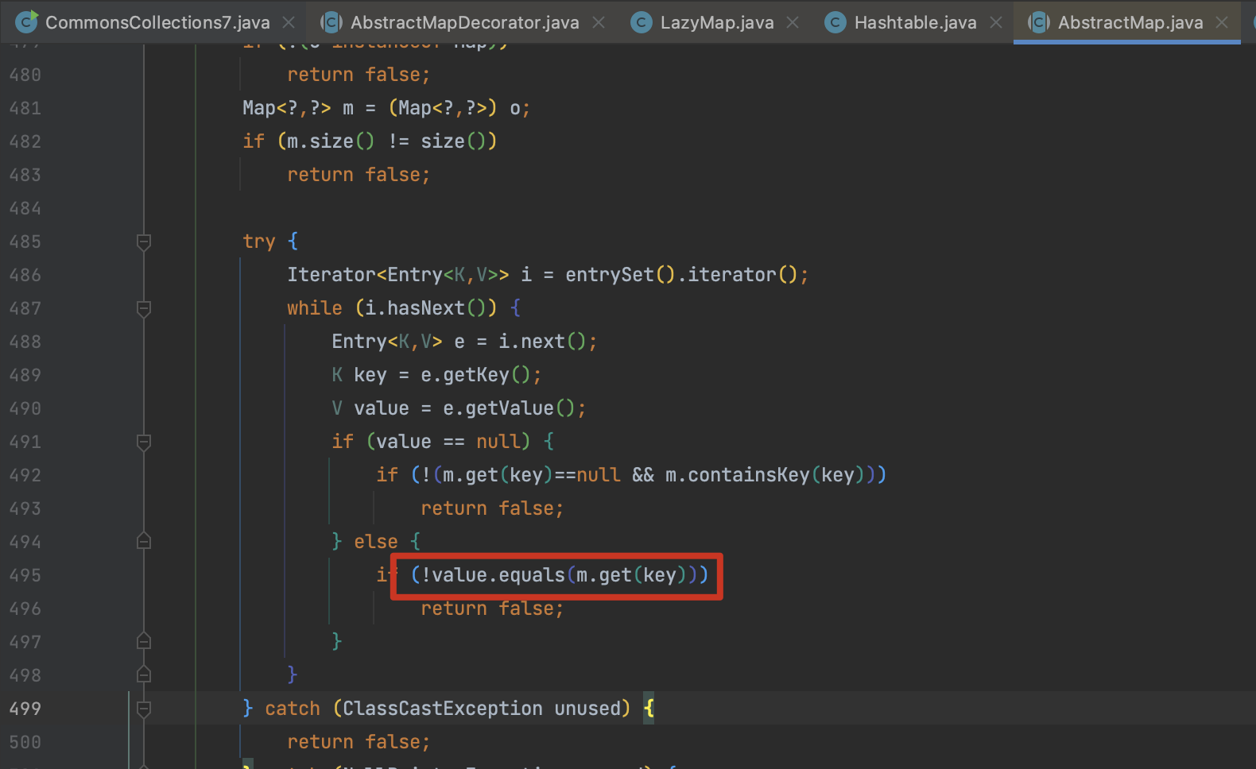Viewport: 1256px width, 769px height.
Task: Click the 'while' keyword
Action: point(315,308)
